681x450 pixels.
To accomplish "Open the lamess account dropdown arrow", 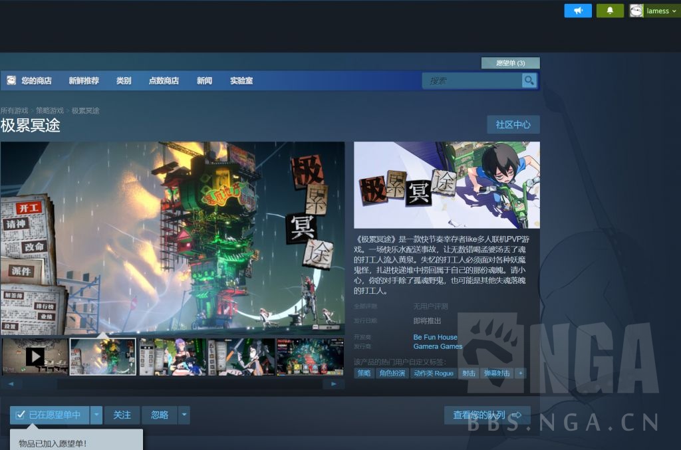I will [674, 11].
